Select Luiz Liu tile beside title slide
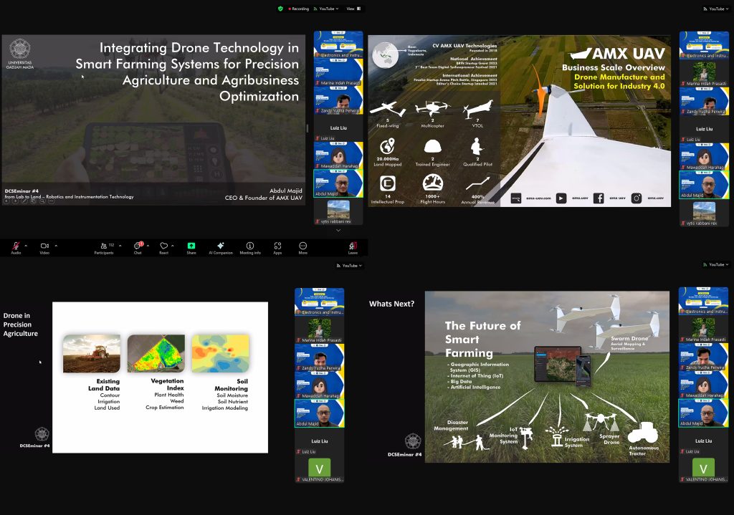The height and width of the screenshot is (515, 734). click(x=338, y=127)
